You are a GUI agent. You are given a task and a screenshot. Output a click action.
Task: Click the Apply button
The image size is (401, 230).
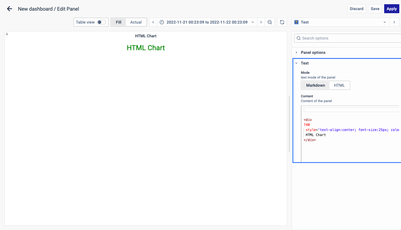pos(391,9)
